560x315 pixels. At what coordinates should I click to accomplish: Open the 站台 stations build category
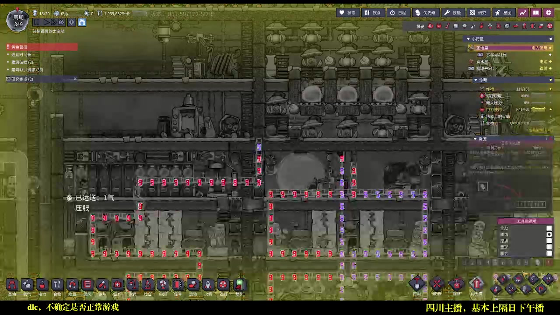pos(147,285)
